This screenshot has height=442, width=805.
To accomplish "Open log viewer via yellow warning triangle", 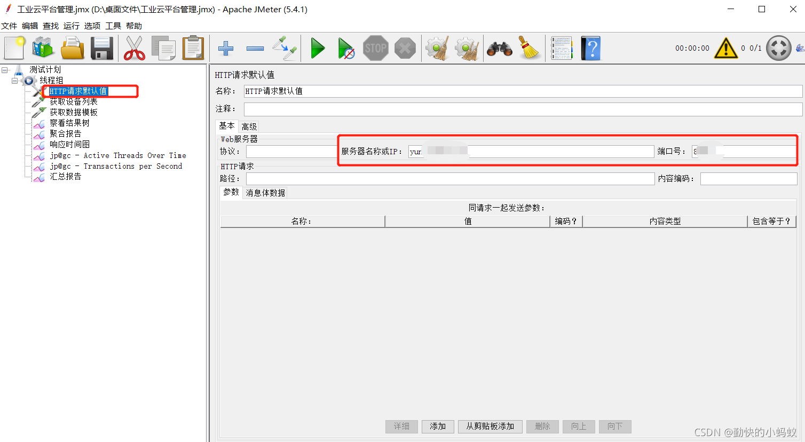I will pos(725,48).
